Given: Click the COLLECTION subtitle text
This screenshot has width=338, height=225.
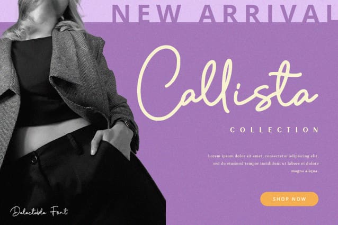Looking at the screenshot, I should [274, 130].
